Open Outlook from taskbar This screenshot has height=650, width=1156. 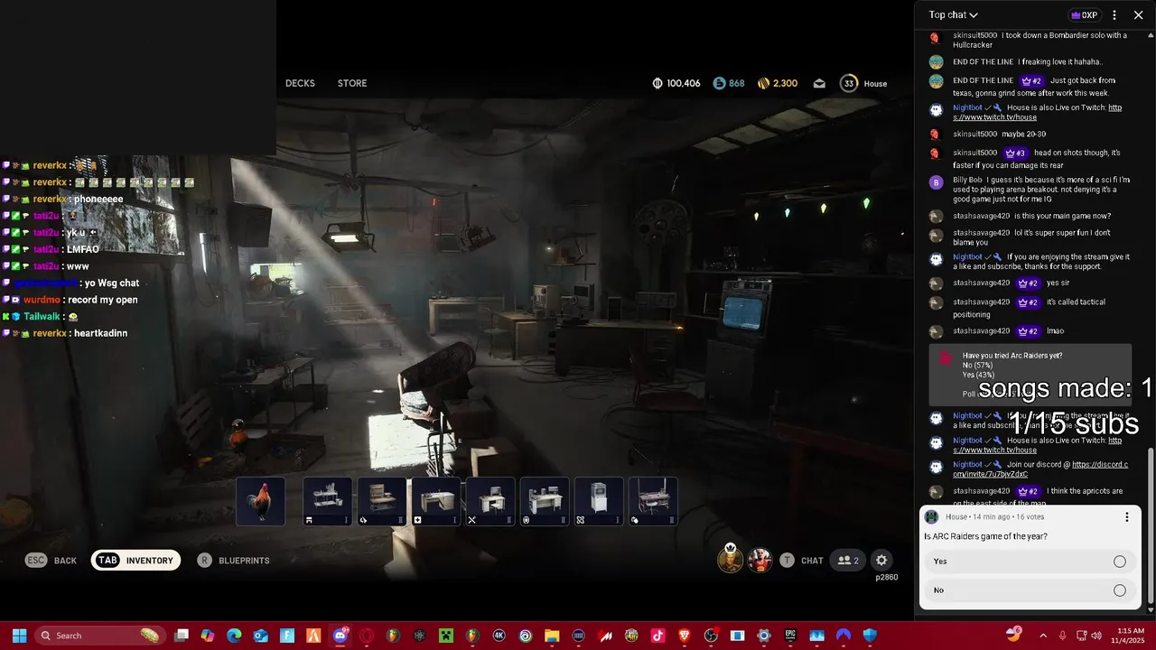[261, 636]
